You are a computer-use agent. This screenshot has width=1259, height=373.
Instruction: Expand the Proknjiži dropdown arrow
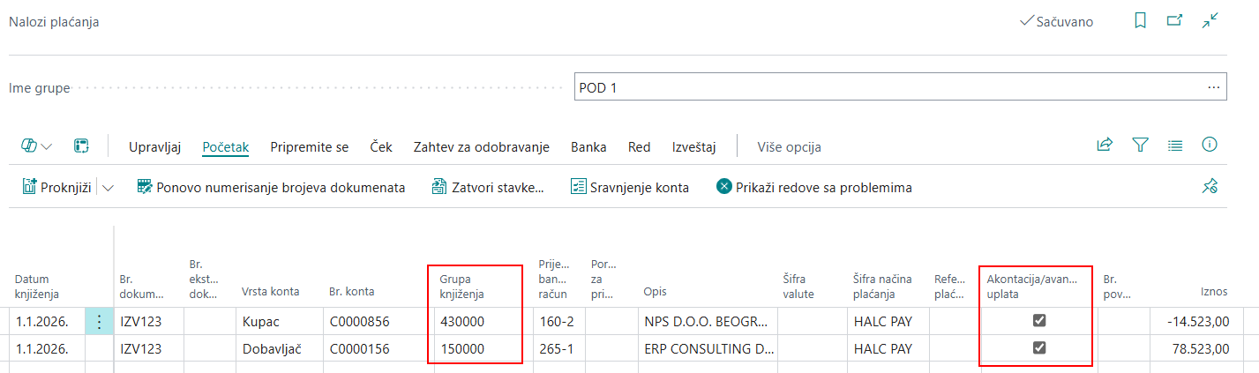click(109, 188)
